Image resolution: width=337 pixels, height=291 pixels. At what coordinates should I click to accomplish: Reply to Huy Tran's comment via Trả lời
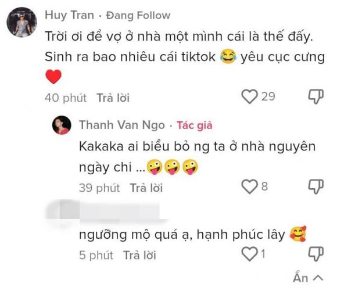click(x=113, y=98)
